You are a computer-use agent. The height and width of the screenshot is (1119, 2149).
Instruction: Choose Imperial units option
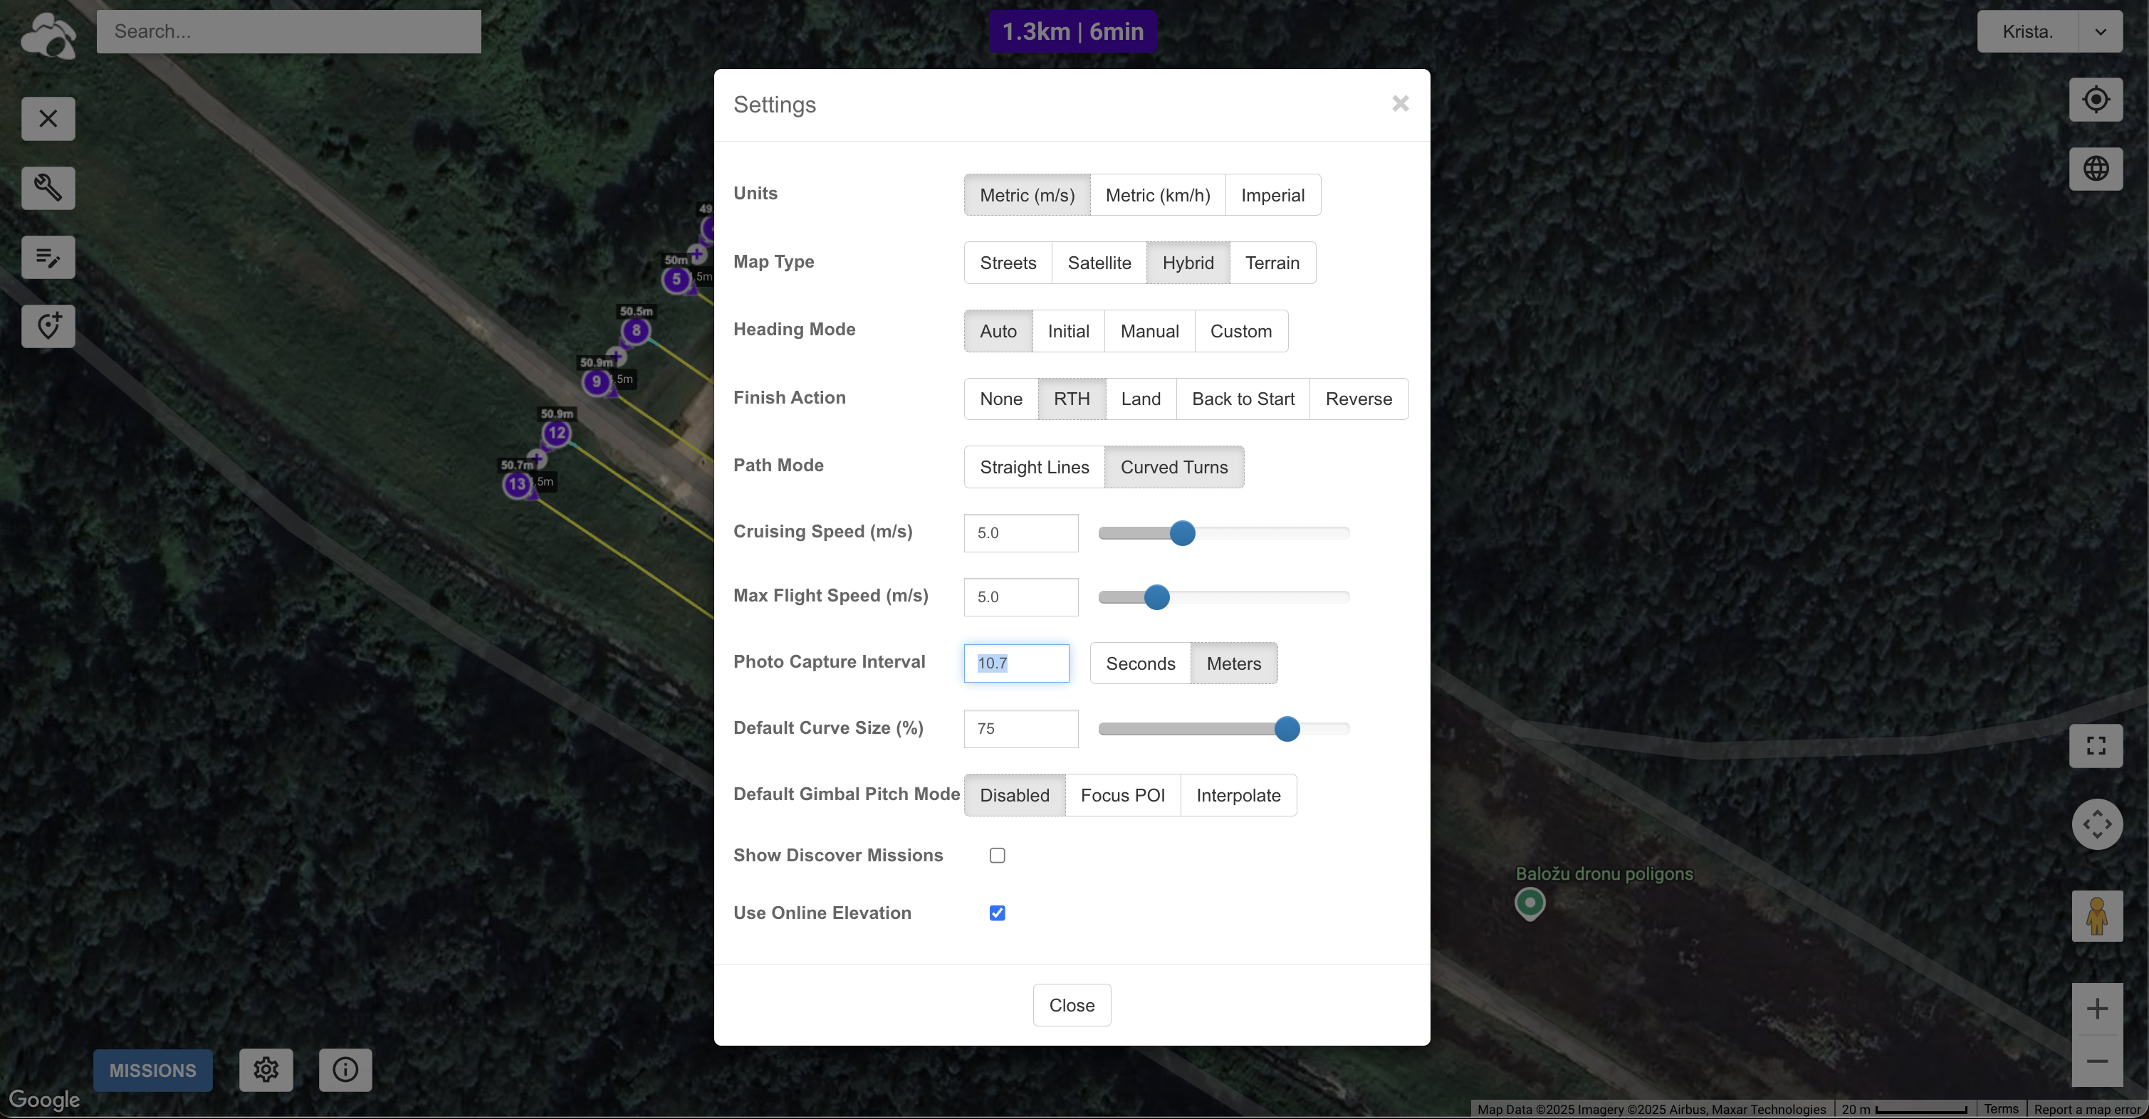(1271, 195)
